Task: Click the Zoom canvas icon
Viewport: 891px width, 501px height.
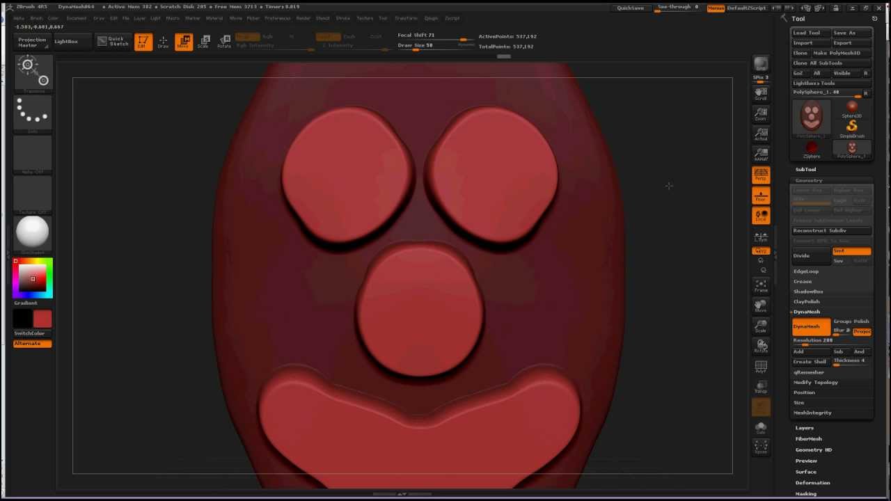Action: (761, 113)
